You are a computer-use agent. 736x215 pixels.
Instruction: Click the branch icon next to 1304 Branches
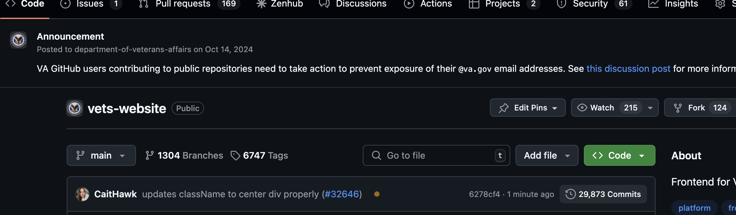tap(150, 155)
